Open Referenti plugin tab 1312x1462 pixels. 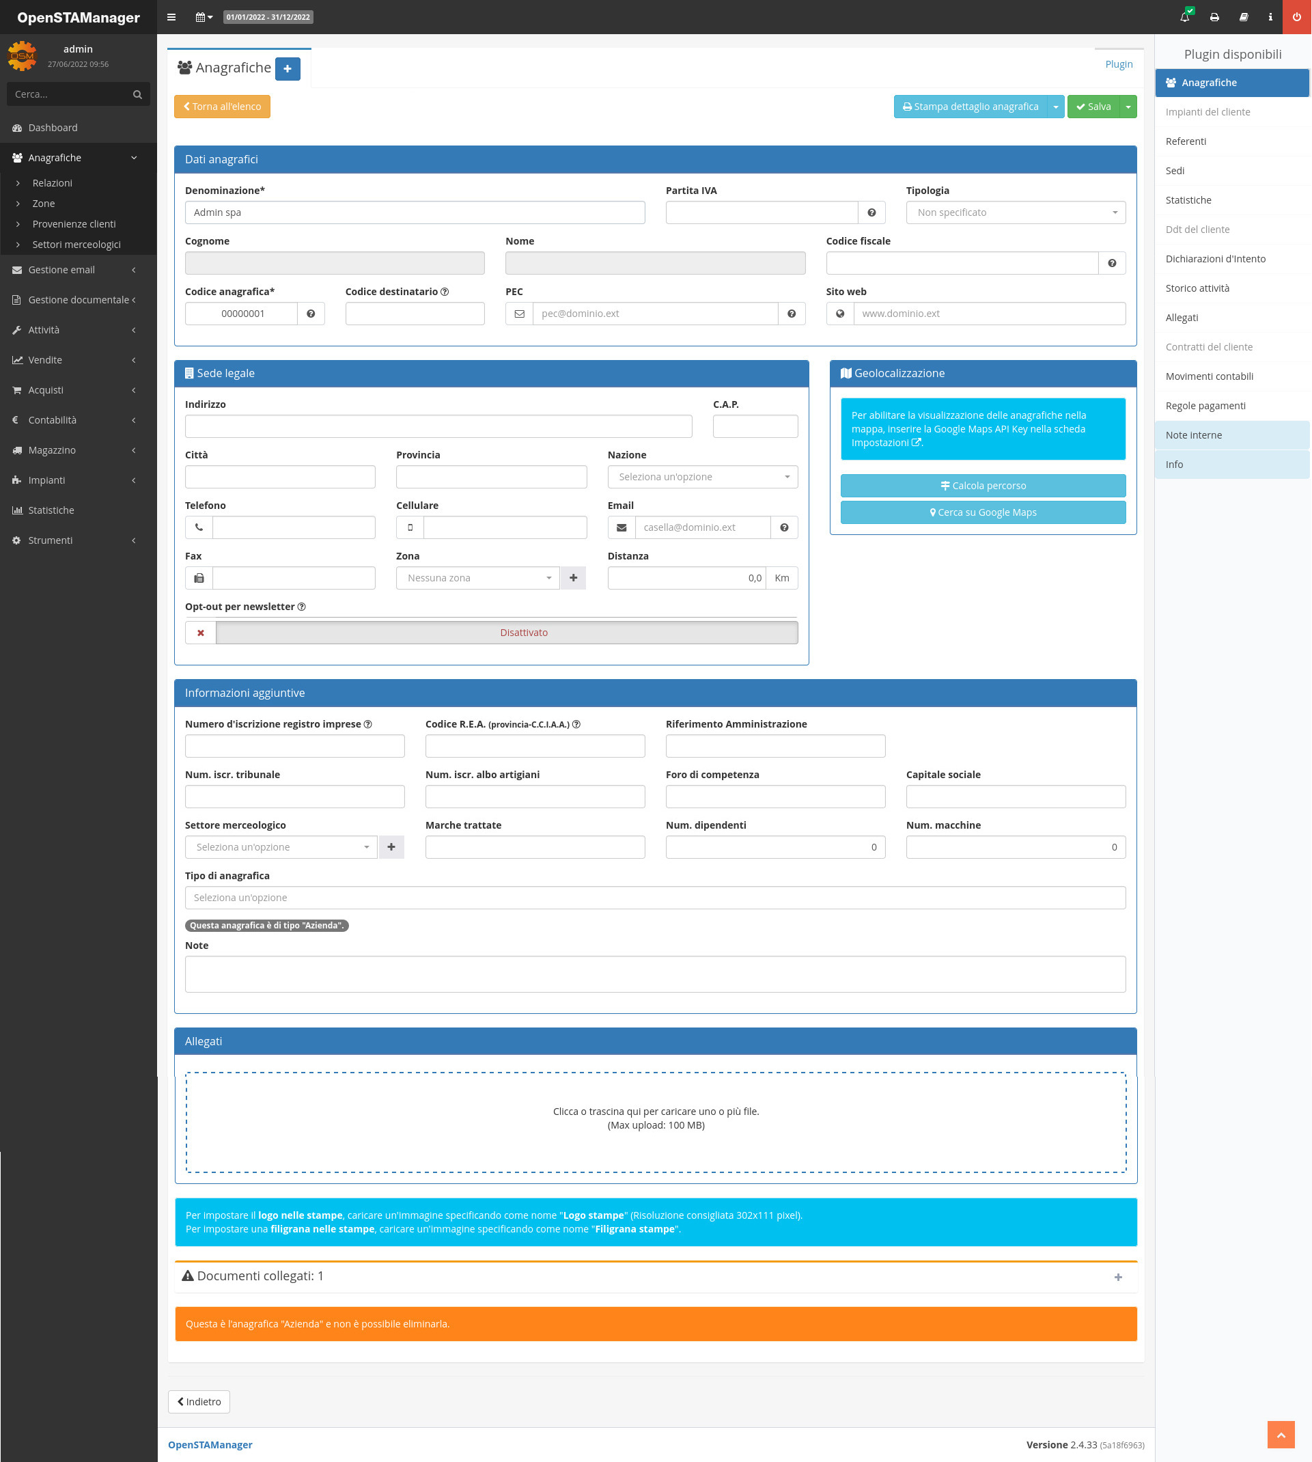click(1185, 141)
